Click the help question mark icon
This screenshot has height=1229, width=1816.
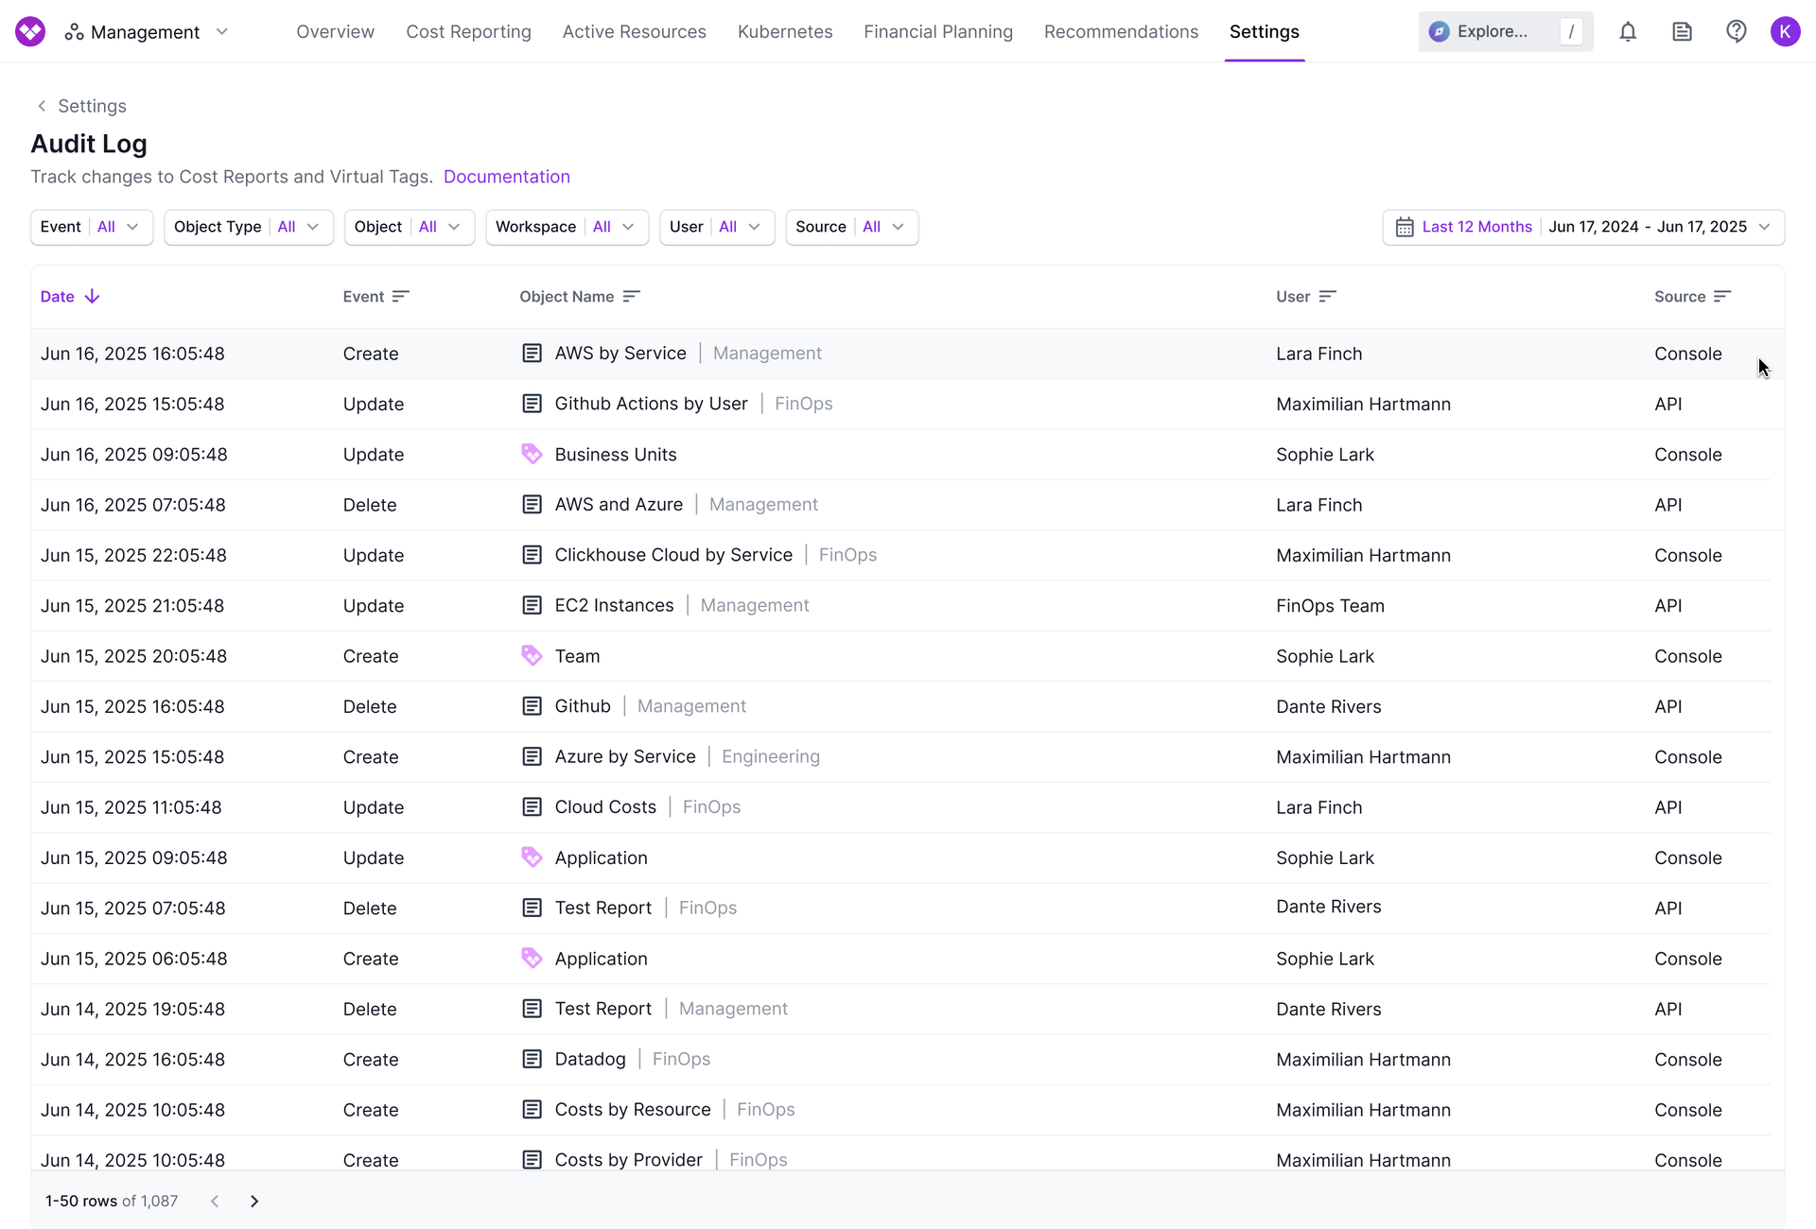(x=1736, y=32)
